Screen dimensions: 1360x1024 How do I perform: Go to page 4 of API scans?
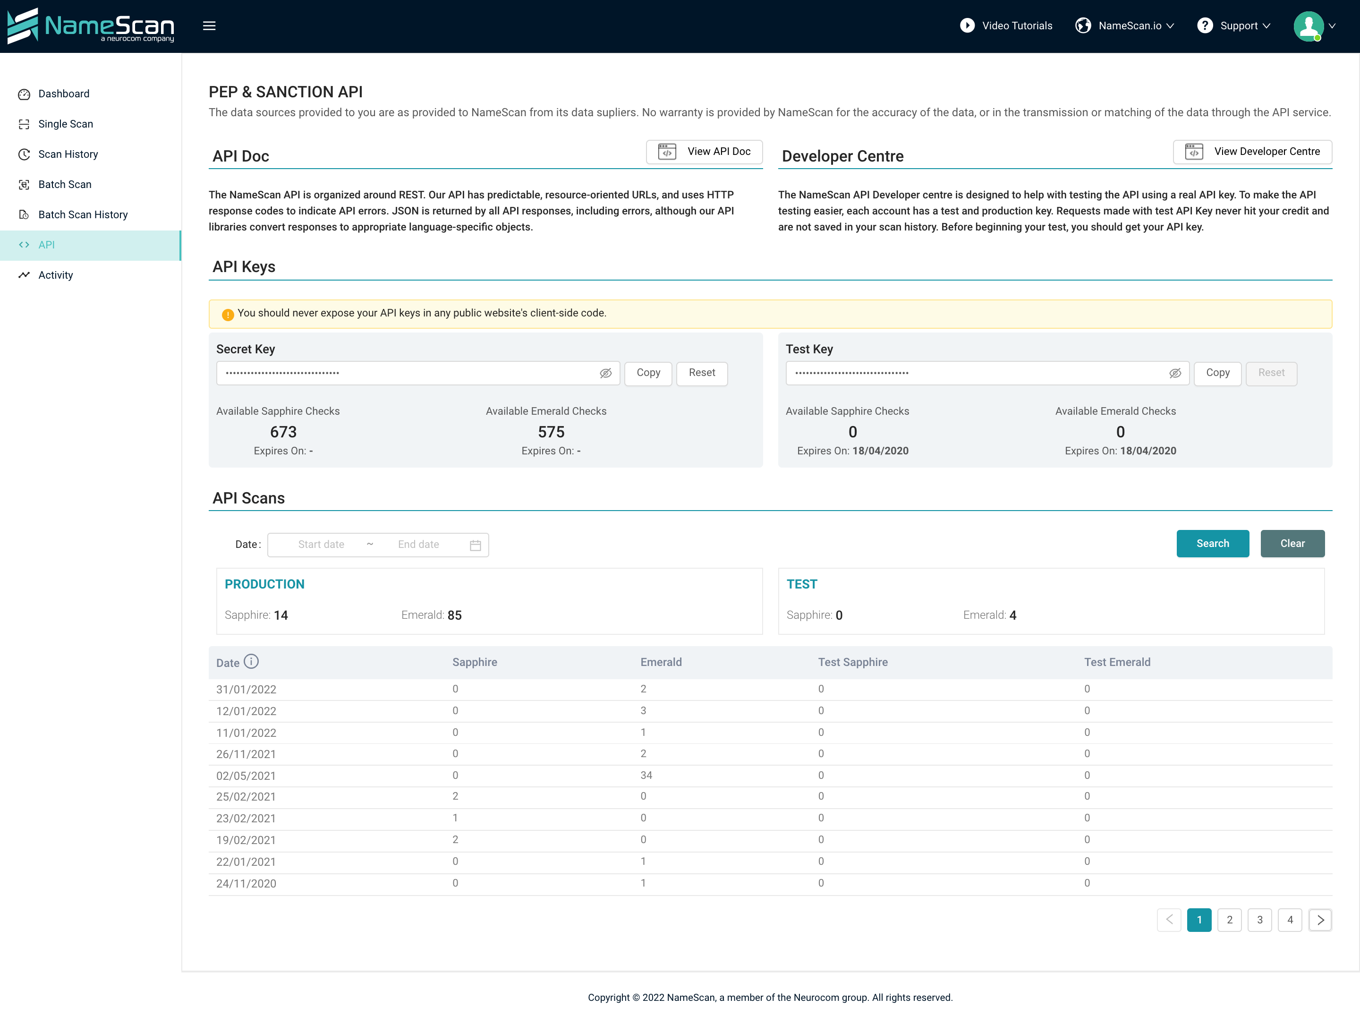tap(1290, 920)
